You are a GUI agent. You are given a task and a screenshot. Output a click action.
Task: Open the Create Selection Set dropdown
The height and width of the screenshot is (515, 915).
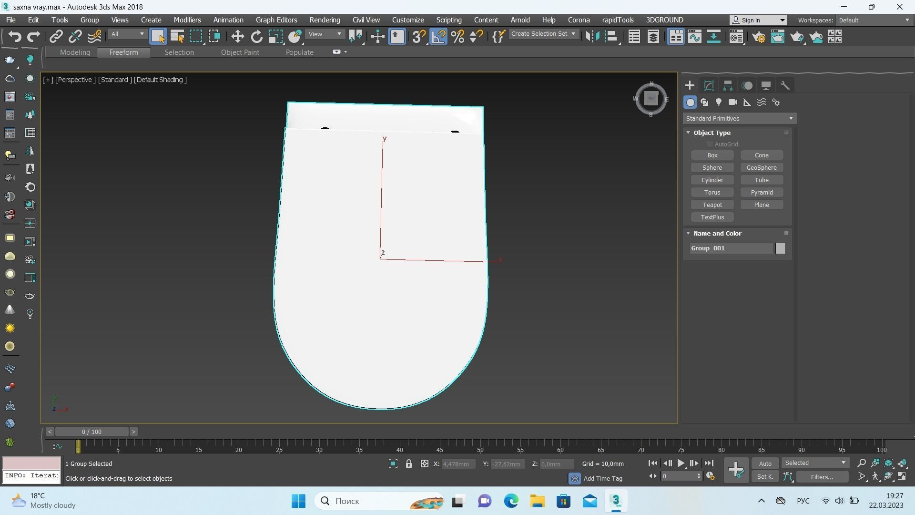[543, 34]
